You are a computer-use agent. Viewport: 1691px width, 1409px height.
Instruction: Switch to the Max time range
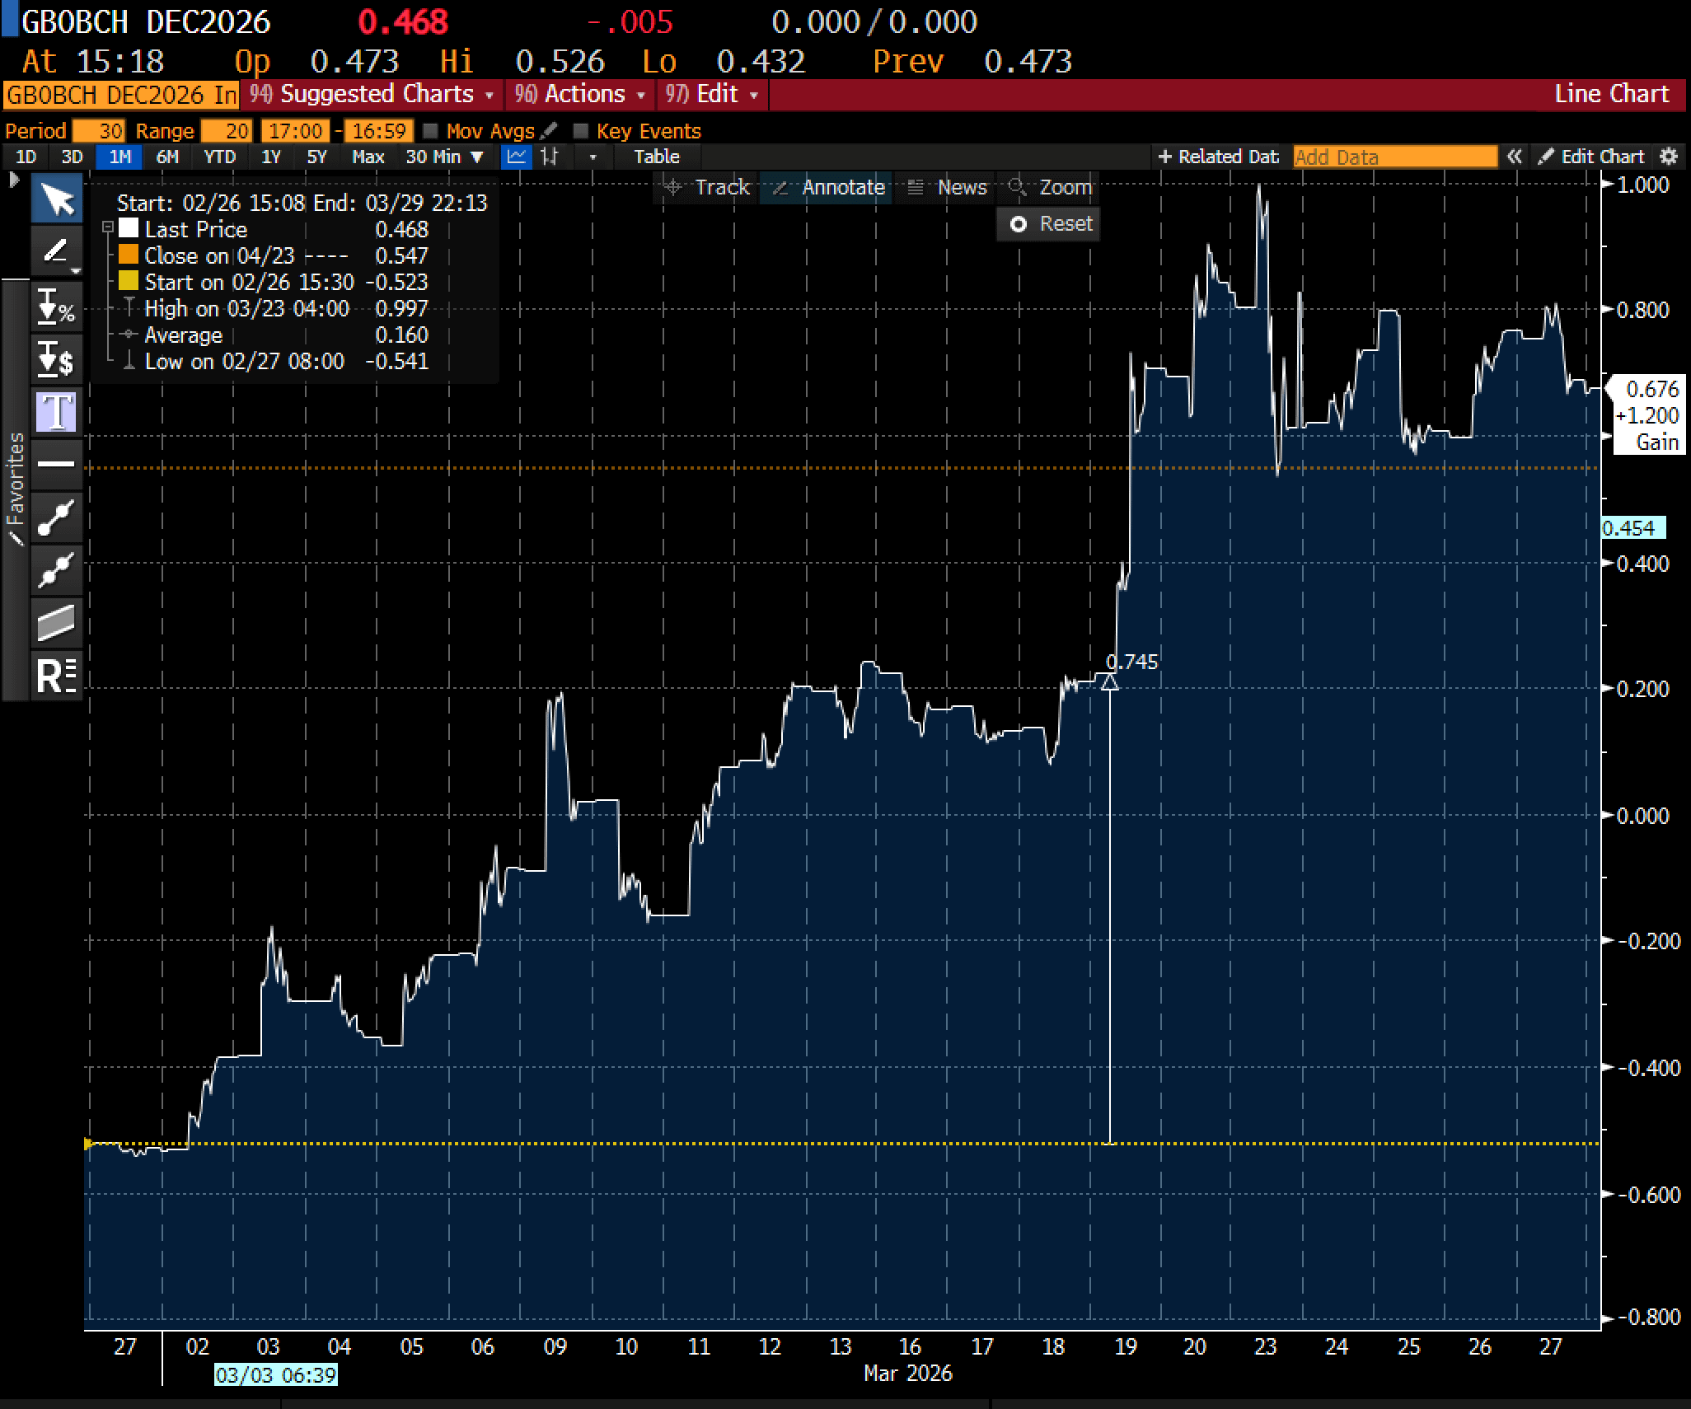coord(368,157)
